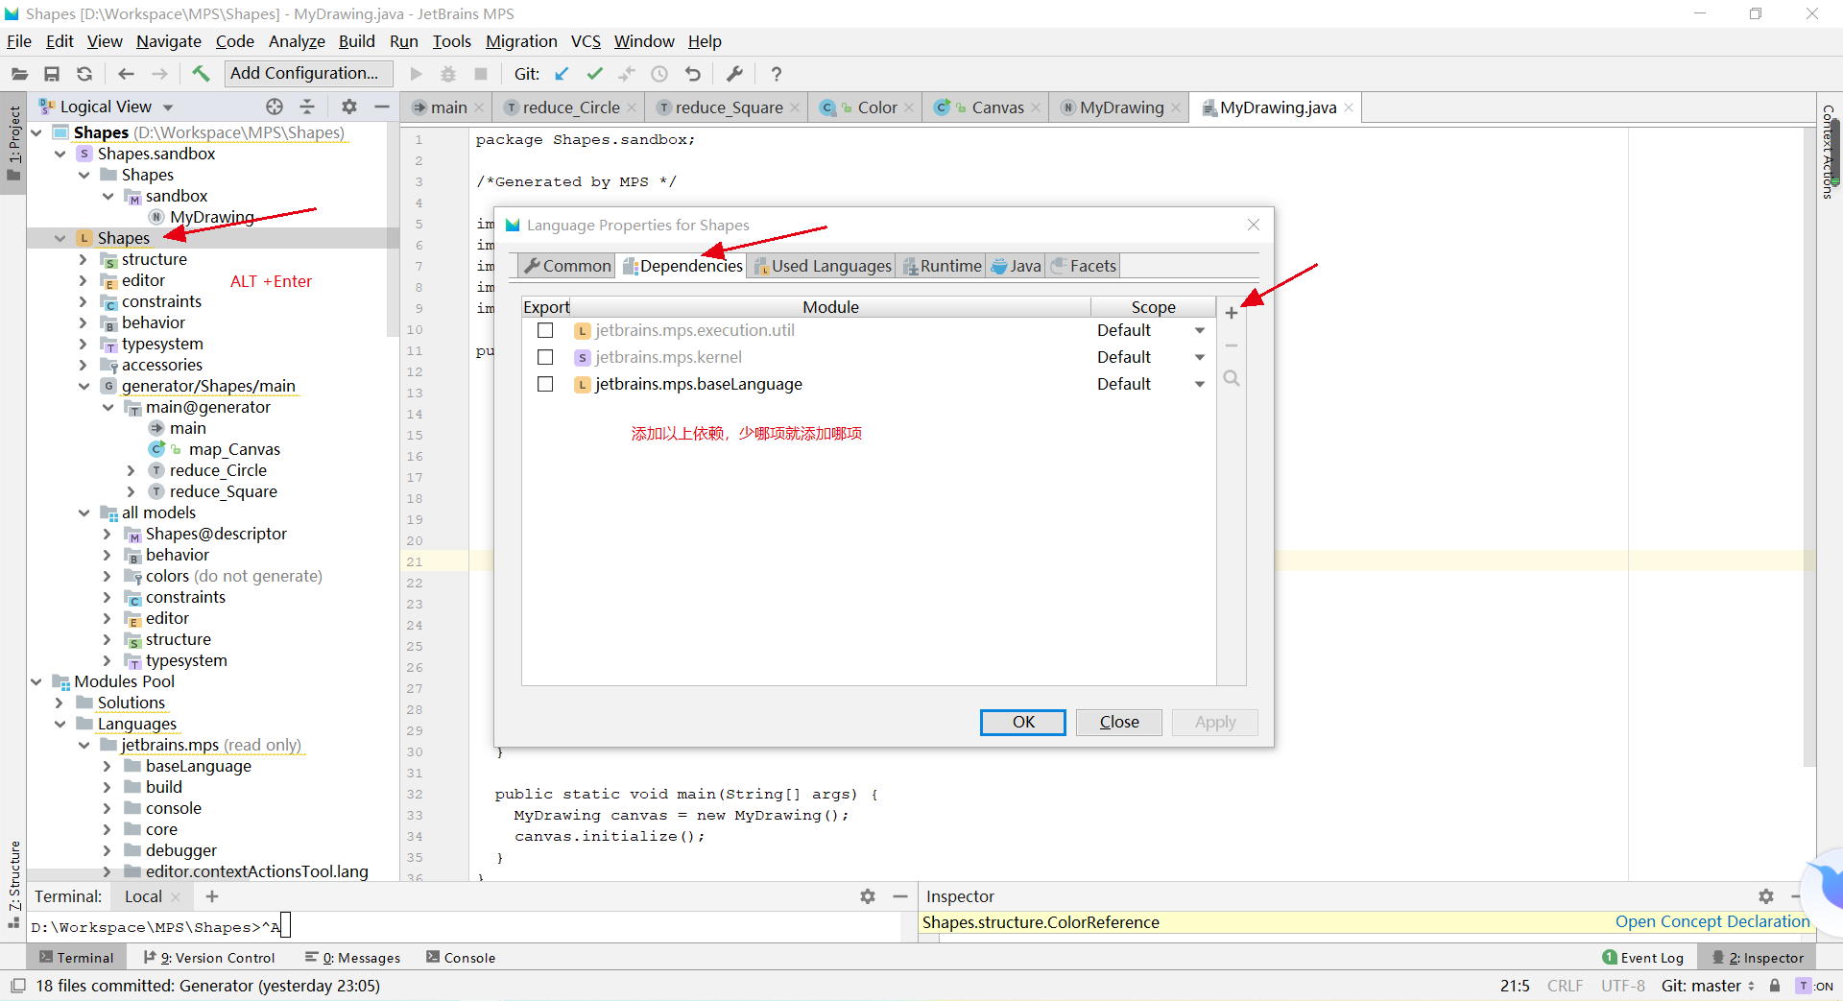Image resolution: width=1843 pixels, height=1001 pixels.
Task: Switch to the Used Languages tab
Action: 829,266
